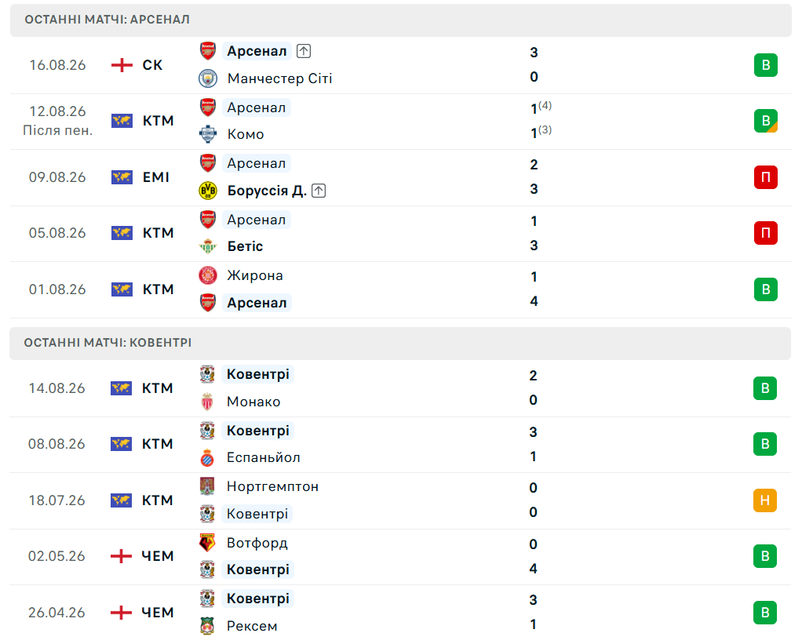Click the Останні матчі: Ковентрі section header

coord(400,343)
